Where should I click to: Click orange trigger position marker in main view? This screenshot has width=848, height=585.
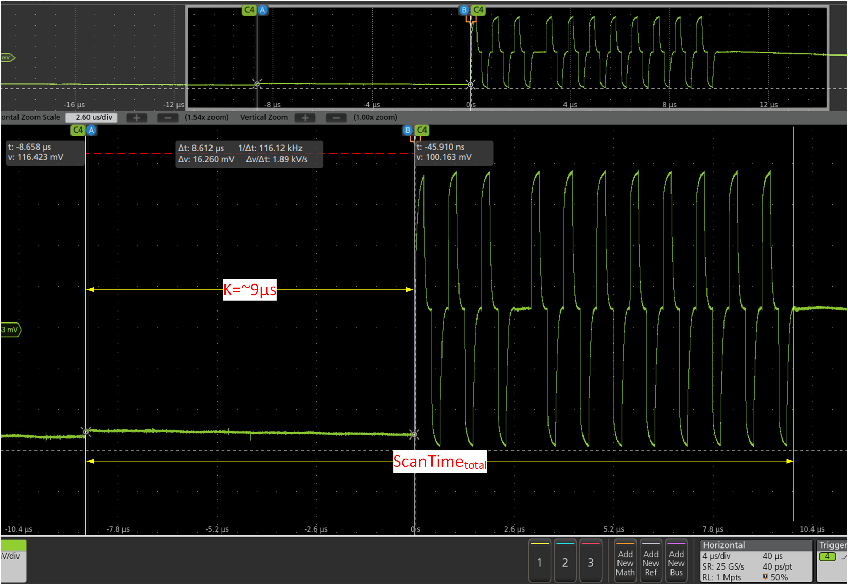click(x=415, y=139)
